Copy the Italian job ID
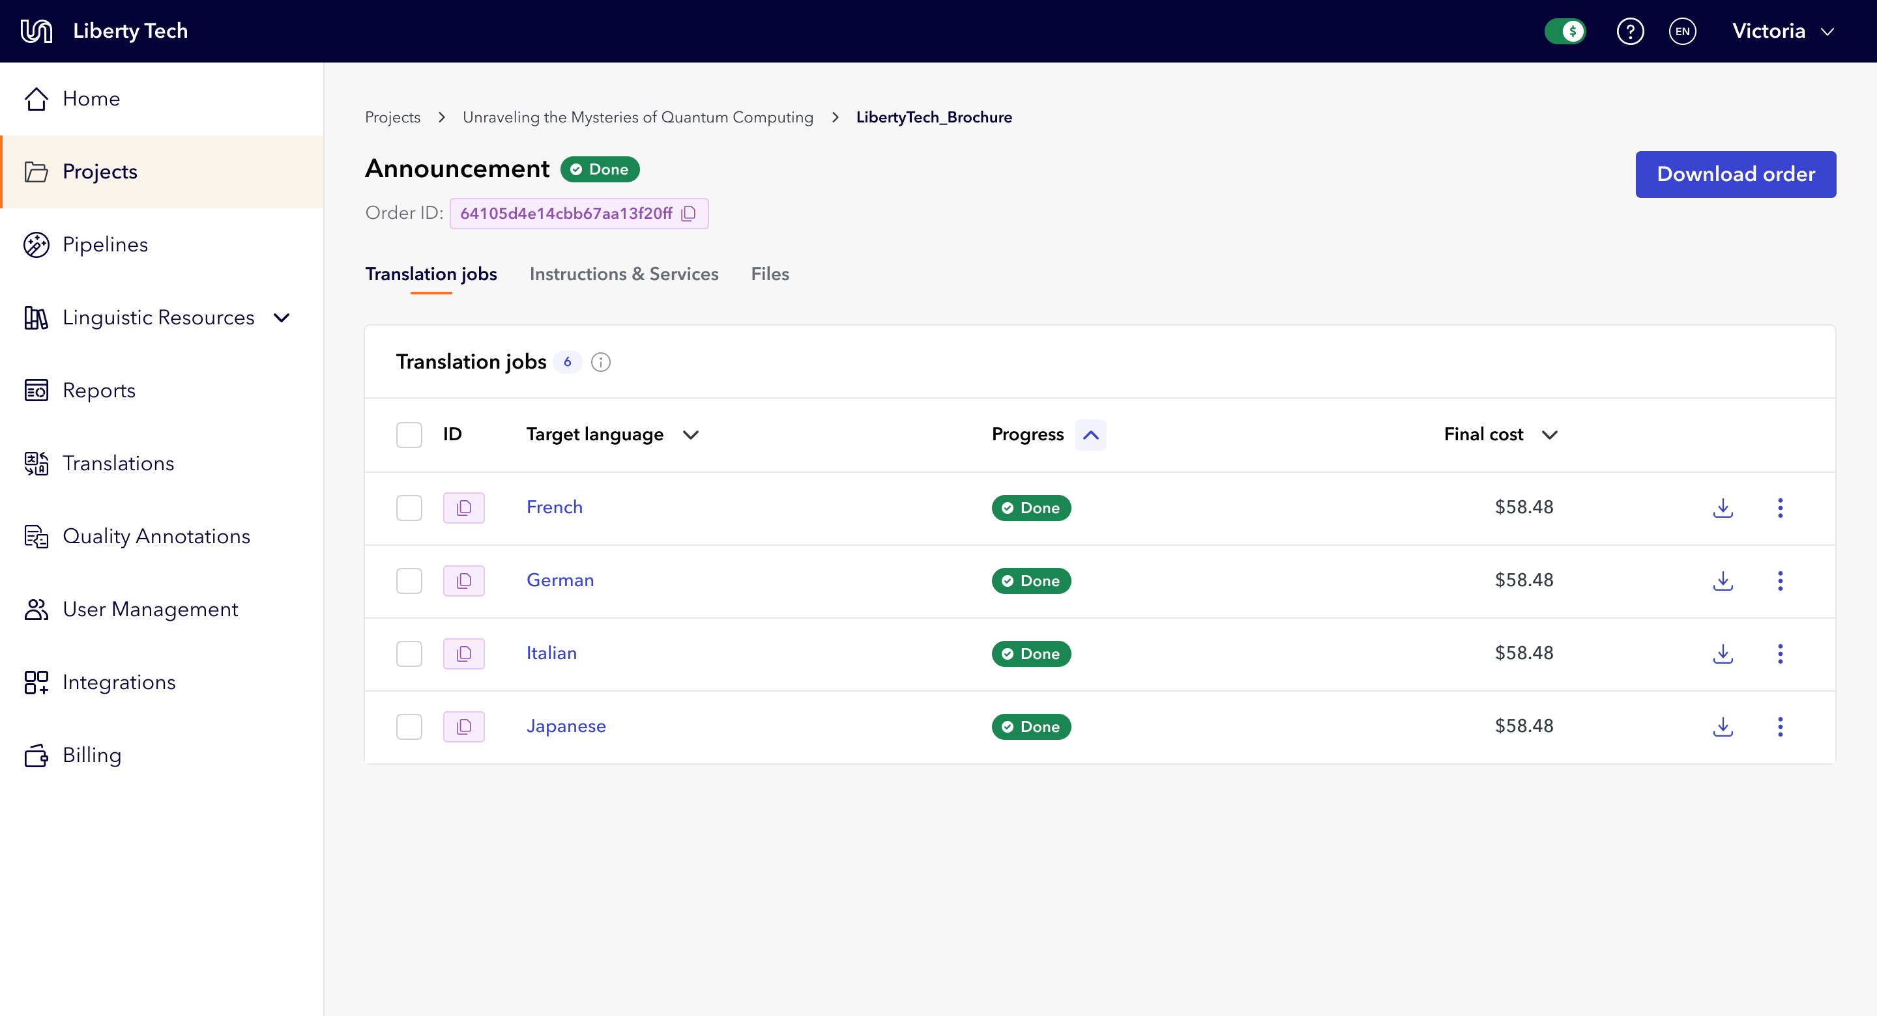 tap(463, 653)
